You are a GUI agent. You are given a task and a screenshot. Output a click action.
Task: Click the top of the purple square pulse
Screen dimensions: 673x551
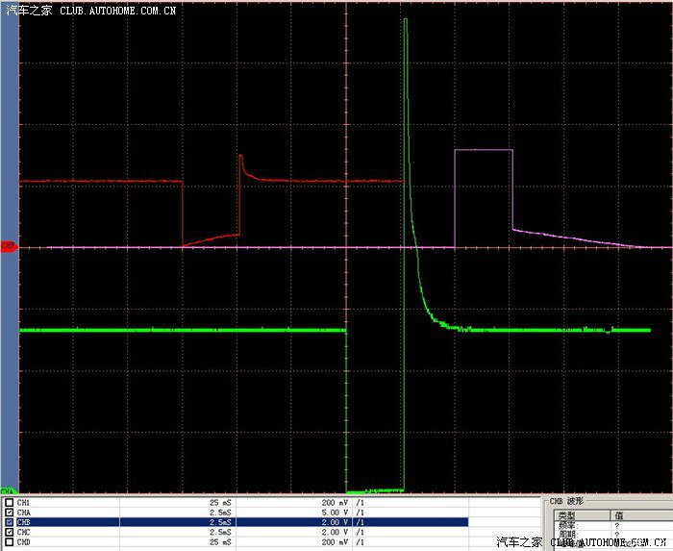[x=484, y=150]
